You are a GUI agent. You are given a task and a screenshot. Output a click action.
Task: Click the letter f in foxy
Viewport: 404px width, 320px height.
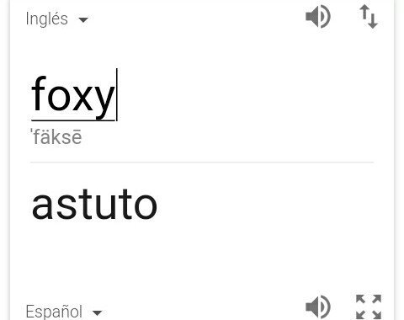(39, 93)
